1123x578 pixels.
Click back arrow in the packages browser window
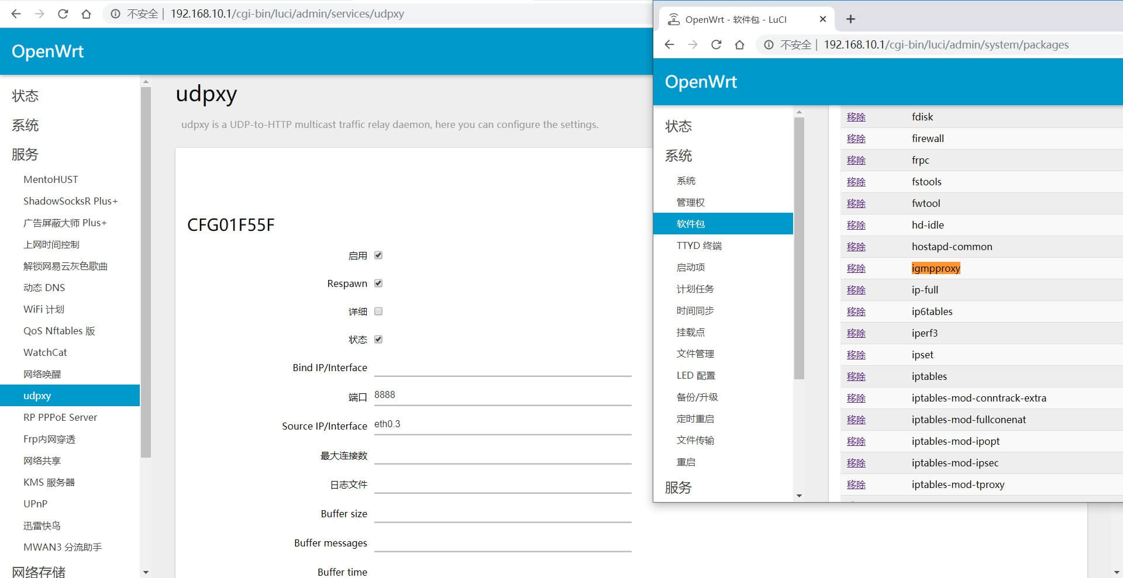(x=670, y=45)
